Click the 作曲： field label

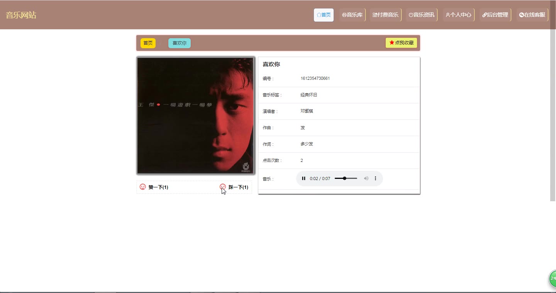pos(268,128)
